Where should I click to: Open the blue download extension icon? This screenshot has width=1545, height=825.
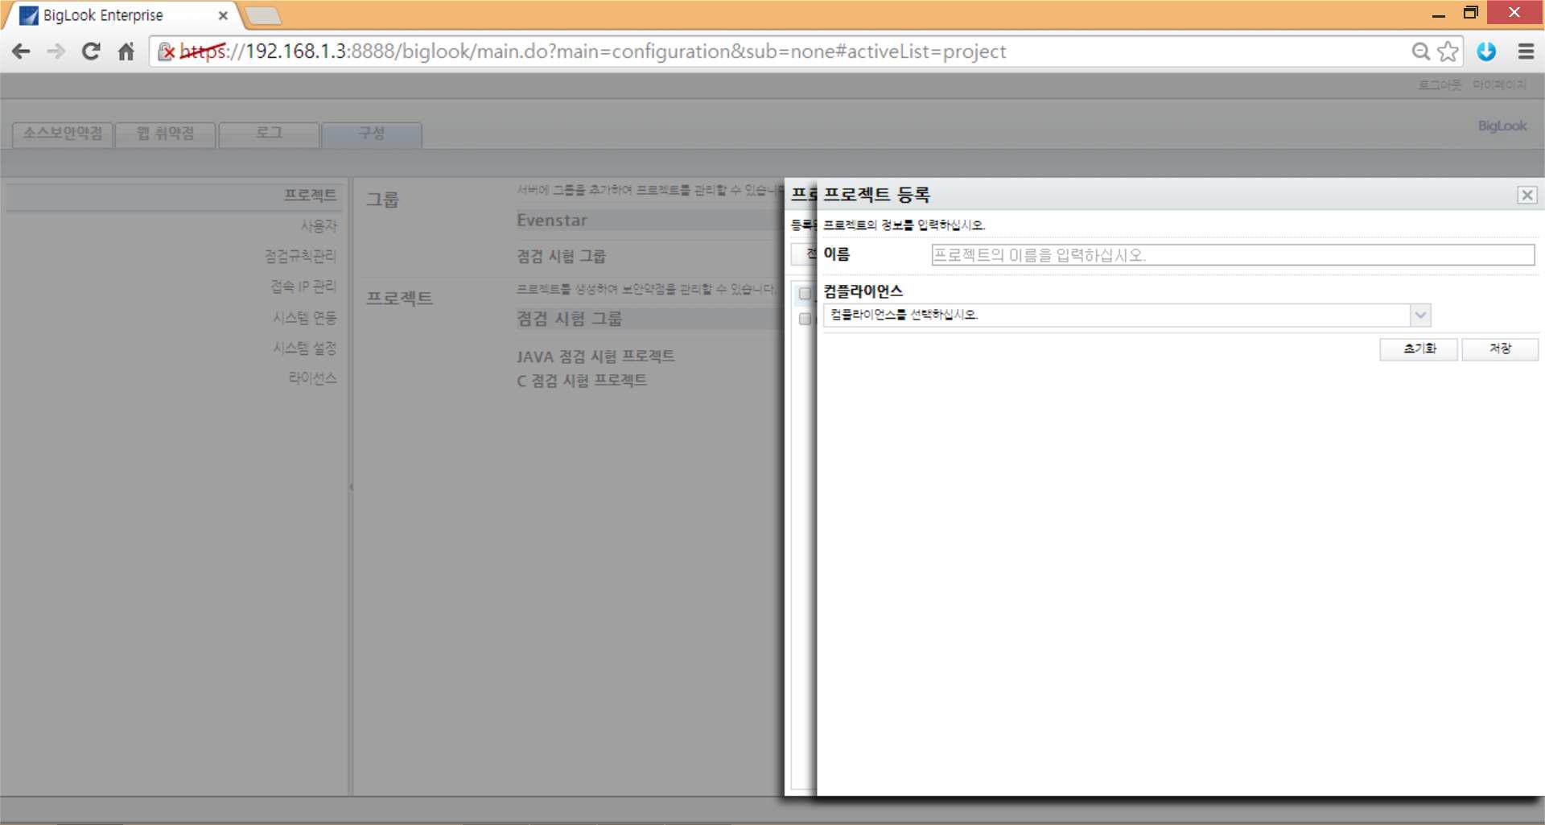(x=1486, y=52)
